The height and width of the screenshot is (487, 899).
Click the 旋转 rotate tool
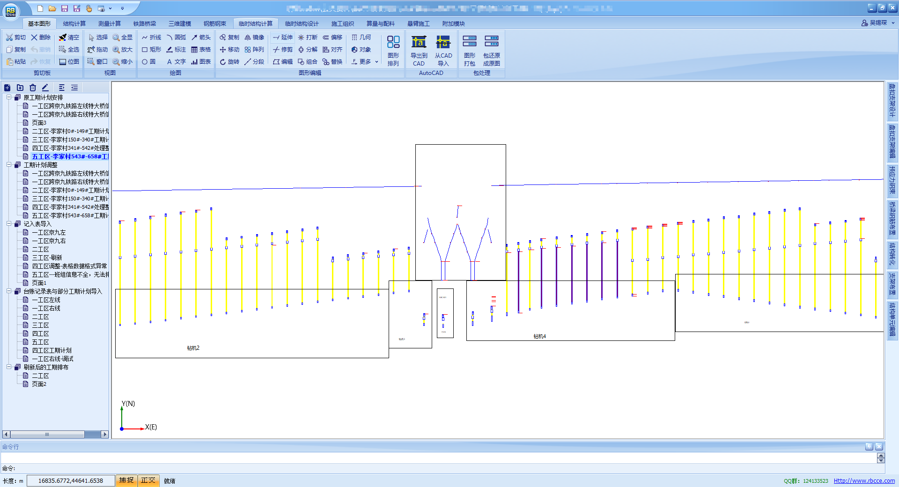click(x=229, y=62)
